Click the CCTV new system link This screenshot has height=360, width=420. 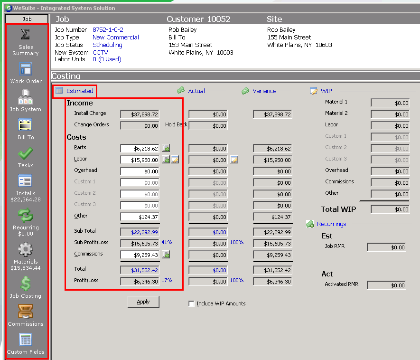coord(100,53)
